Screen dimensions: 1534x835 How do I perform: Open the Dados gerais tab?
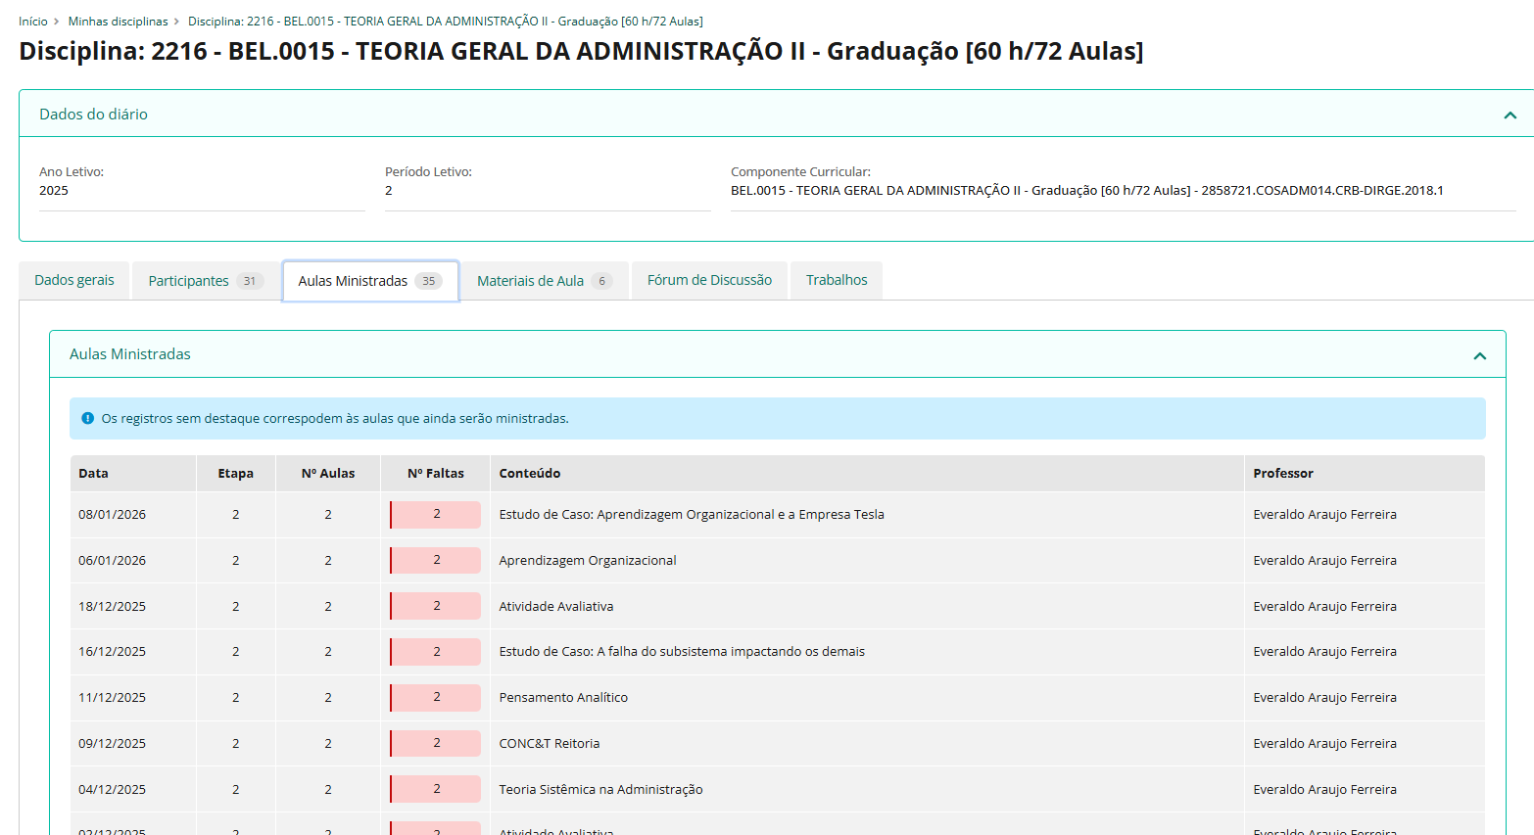point(74,281)
